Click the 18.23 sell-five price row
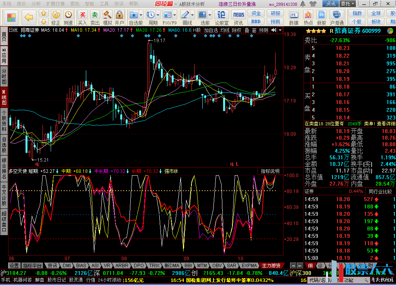Viewport: 396px width, 285px height. click(x=343, y=48)
